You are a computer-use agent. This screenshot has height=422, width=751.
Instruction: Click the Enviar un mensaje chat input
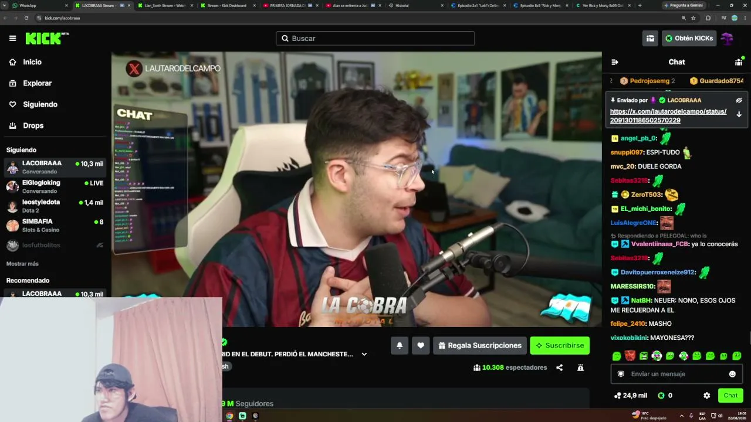pyautogui.click(x=676, y=374)
